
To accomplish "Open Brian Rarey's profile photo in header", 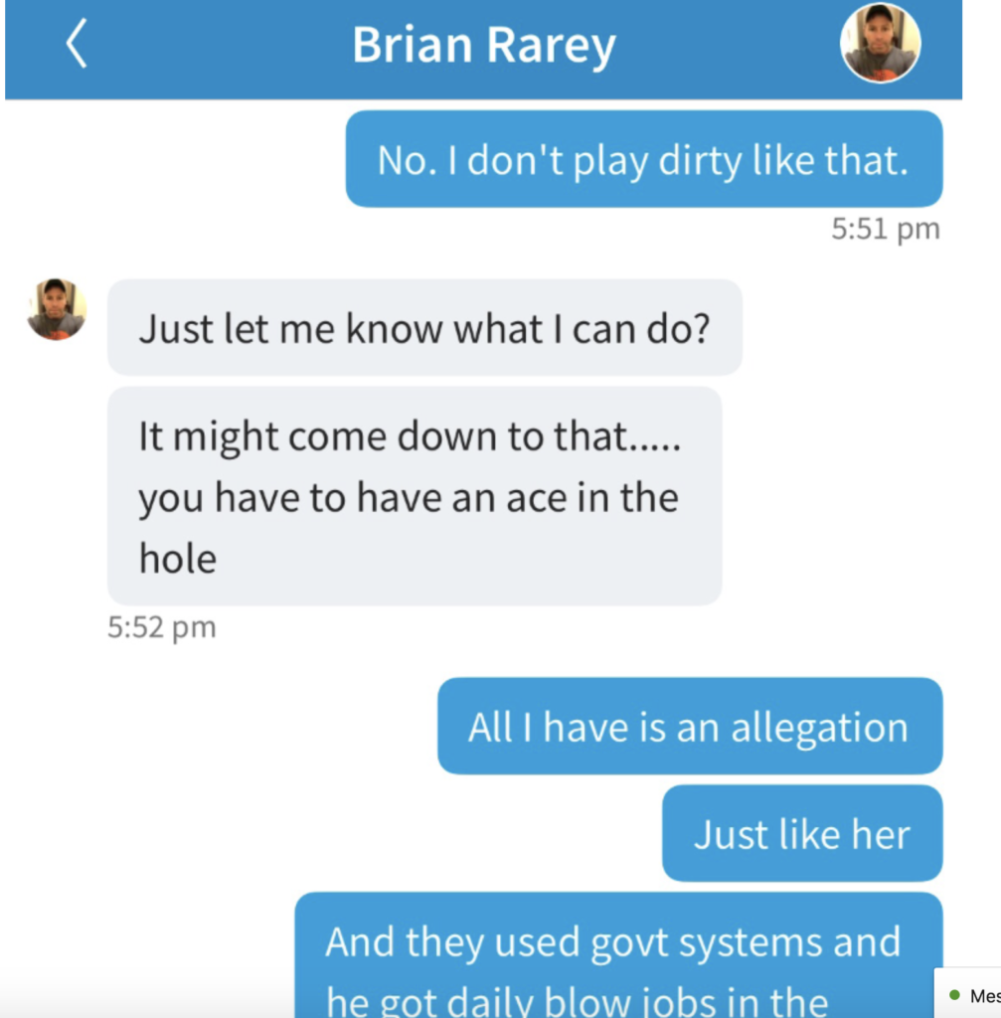I will tap(880, 44).
